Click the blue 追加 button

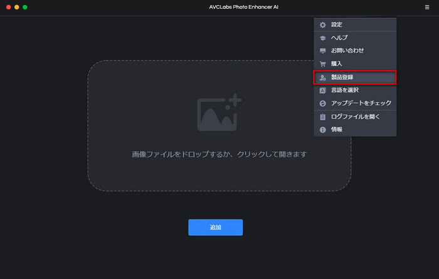[215, 227]
